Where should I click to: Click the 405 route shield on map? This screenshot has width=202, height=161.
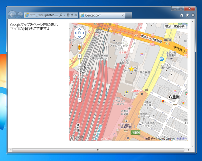point(162,59)
